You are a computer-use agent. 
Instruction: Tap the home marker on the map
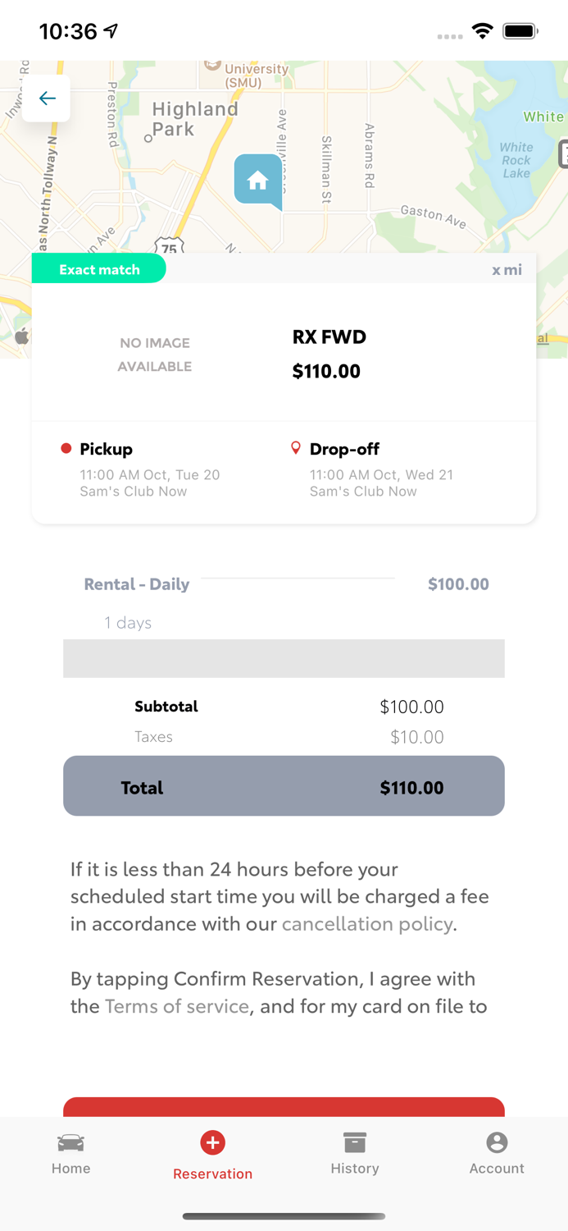257,181
